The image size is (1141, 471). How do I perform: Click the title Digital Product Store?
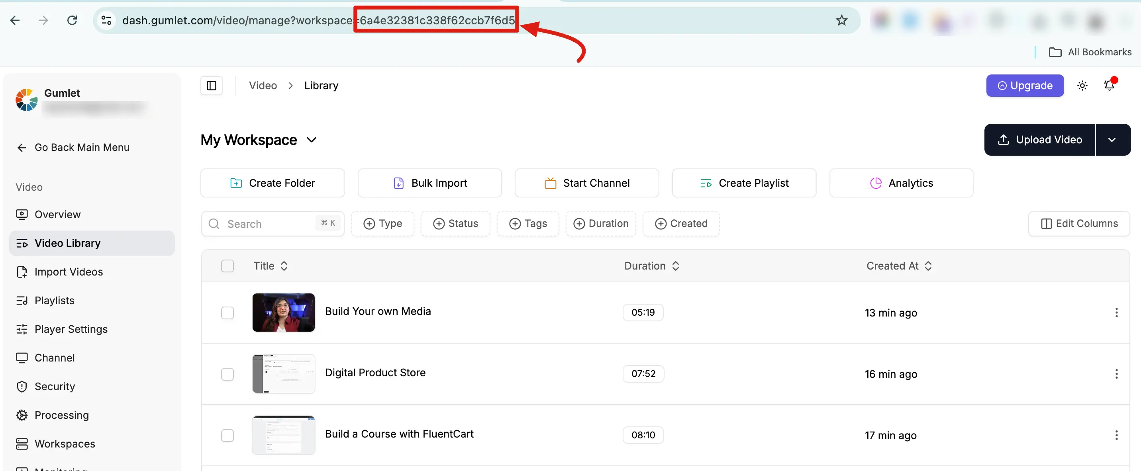375,373
